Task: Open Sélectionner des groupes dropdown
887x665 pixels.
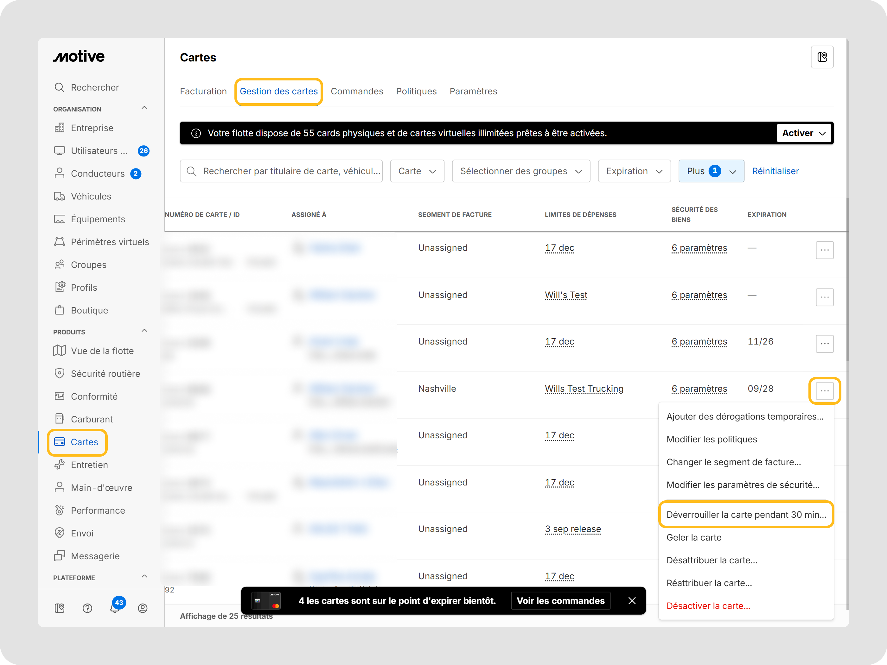Action: (521, 172)
